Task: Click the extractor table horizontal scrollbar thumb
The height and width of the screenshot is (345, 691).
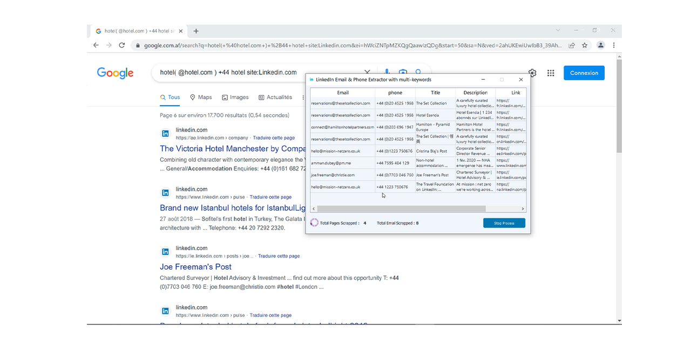Action: pos(402,209)
